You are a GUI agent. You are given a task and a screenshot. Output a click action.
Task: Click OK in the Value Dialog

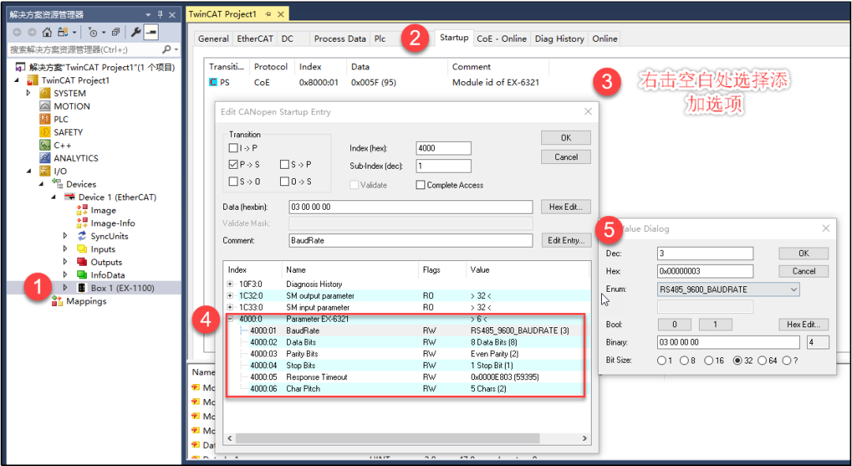point(804,254)
